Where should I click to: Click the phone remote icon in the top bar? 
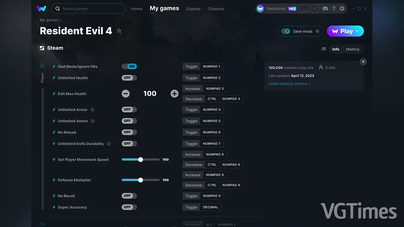pyautogui.click(x=304, y=9)
